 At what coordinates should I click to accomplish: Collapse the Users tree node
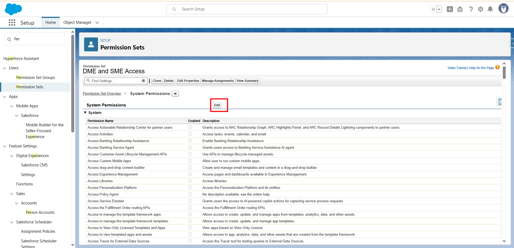[5, 68]
